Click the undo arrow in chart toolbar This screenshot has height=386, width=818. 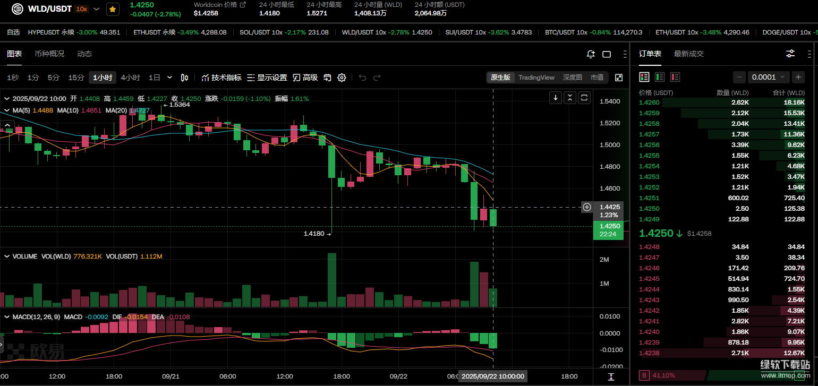click(x=362, y=78)
